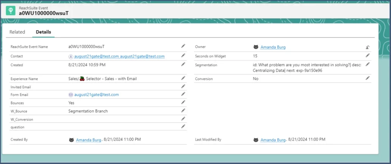391x164 pixels.
Task: Edit the question field
Action: [x=183, y=126]
